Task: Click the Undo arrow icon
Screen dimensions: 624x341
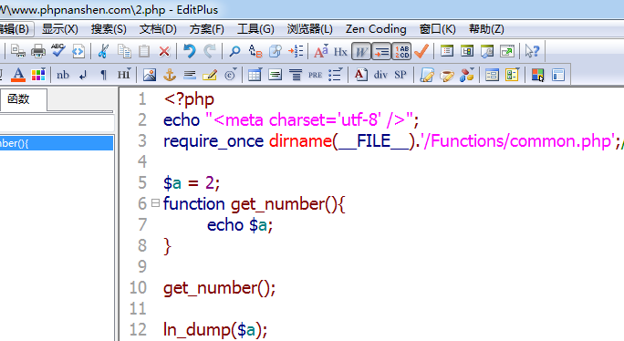Action: (190, 51)
